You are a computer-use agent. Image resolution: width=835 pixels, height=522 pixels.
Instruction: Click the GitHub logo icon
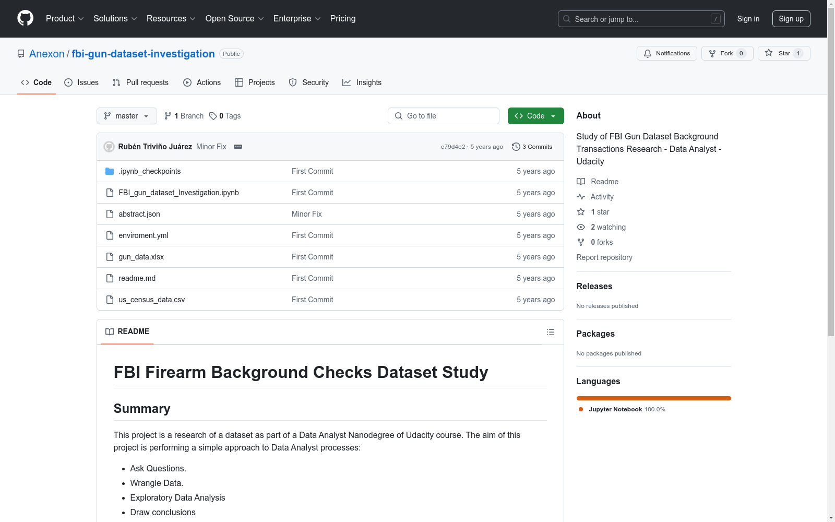tap(25, 18)
